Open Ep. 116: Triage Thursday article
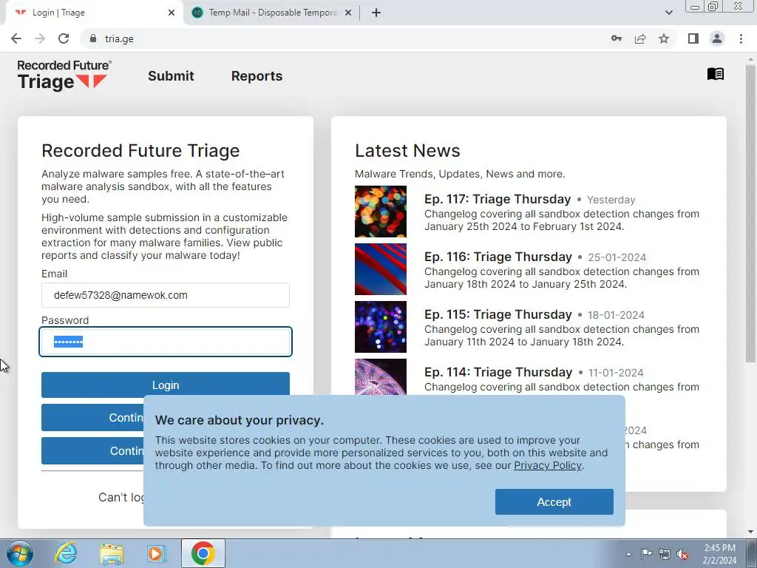Image resolution: width=757 pixels, height=568 pixels. 498,257
